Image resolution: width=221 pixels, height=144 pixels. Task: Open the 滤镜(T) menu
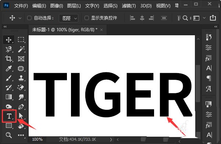[x=129, y=6]
